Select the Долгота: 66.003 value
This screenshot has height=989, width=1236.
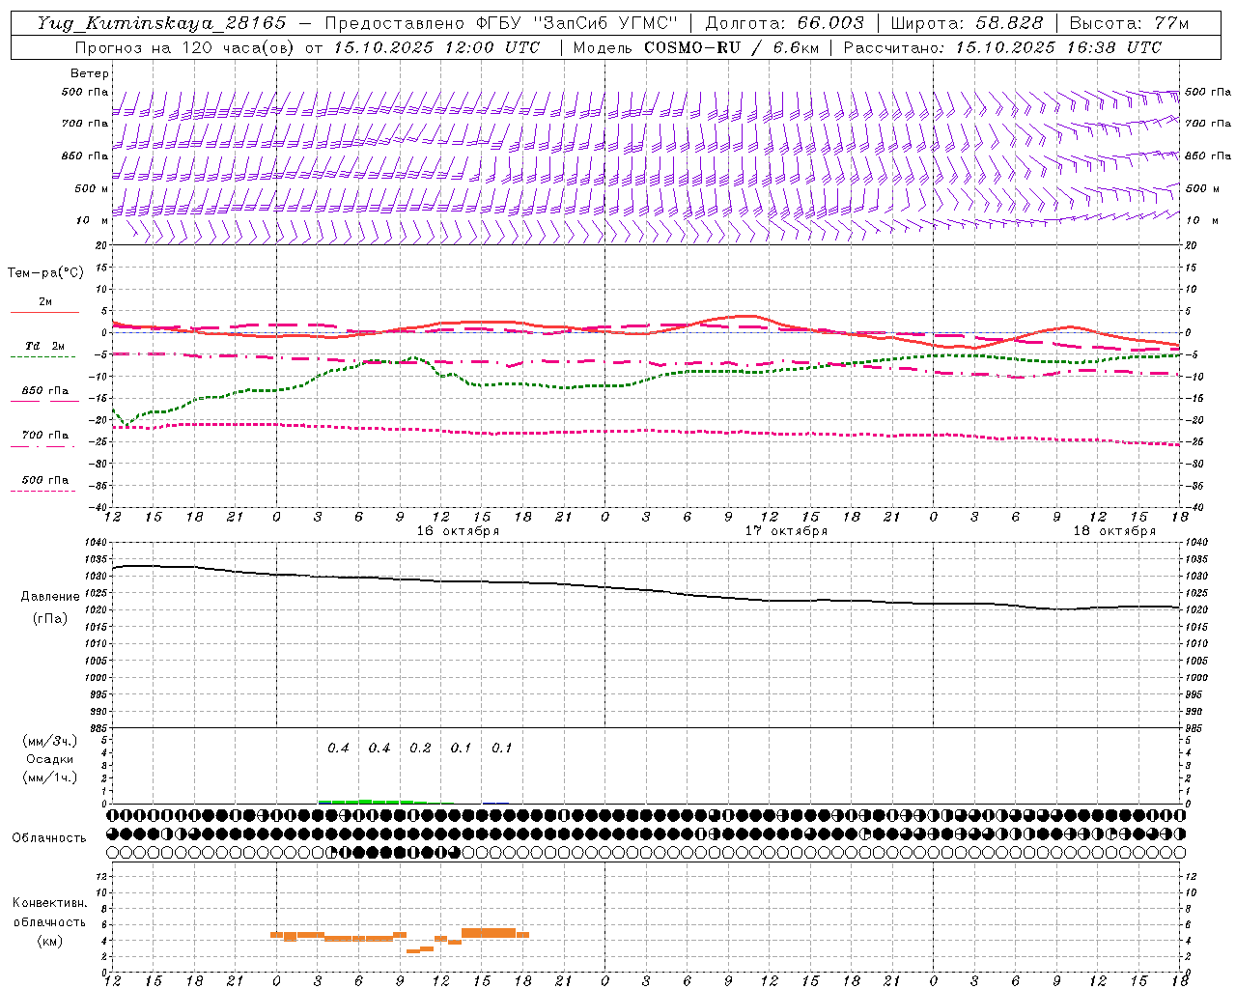785,23
